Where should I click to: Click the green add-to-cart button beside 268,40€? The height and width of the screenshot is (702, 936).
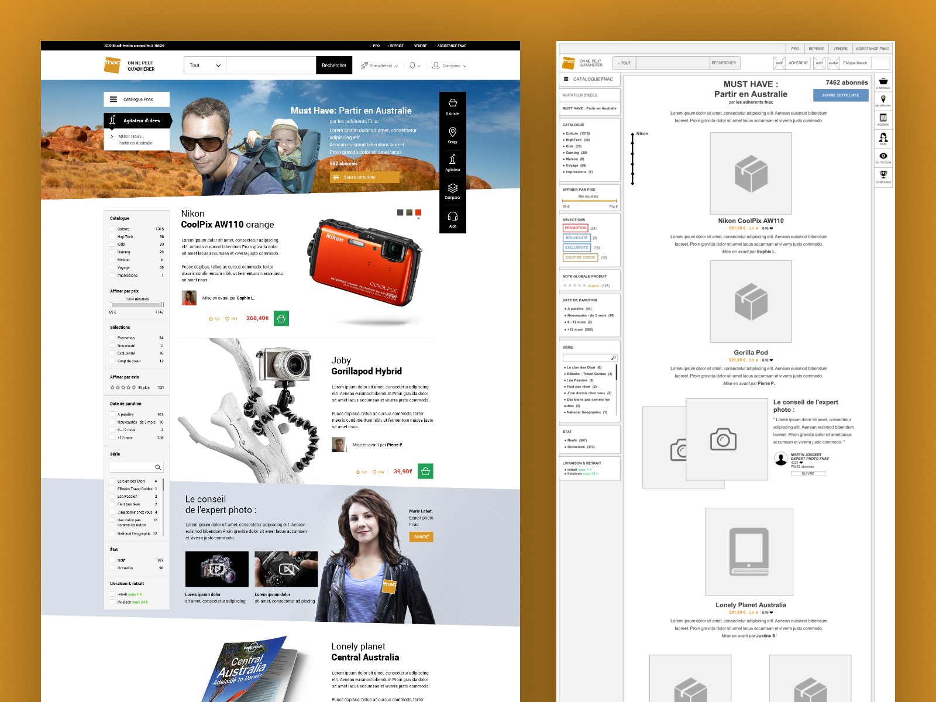point(281,319)
